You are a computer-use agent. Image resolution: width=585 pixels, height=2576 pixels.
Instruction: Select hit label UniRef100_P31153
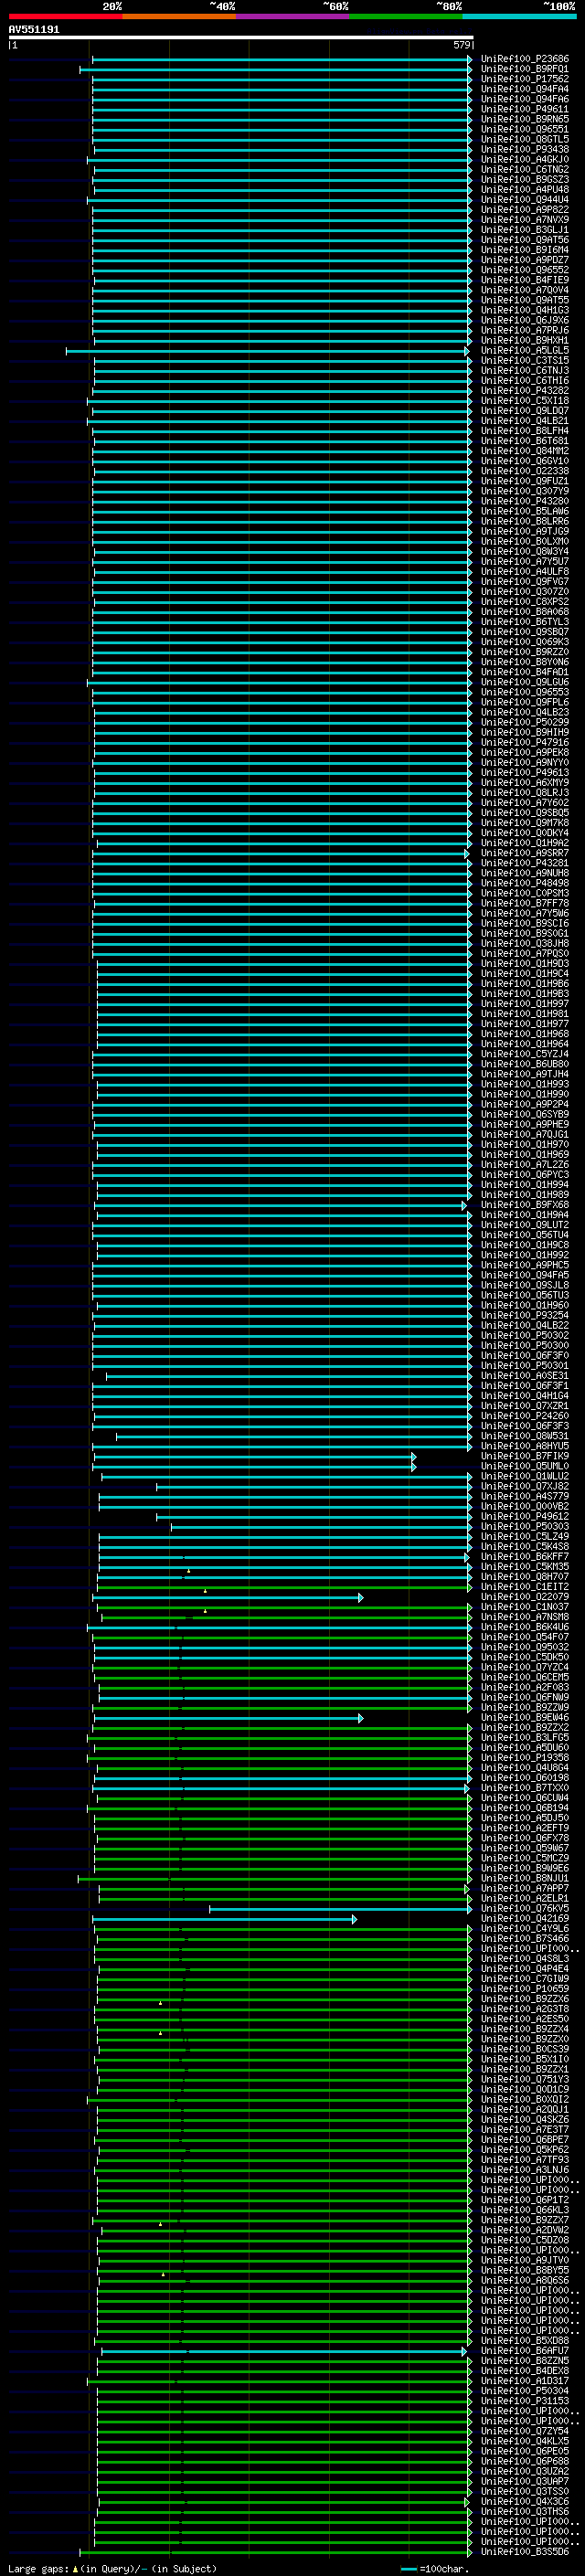click(x=524, y=2400)
